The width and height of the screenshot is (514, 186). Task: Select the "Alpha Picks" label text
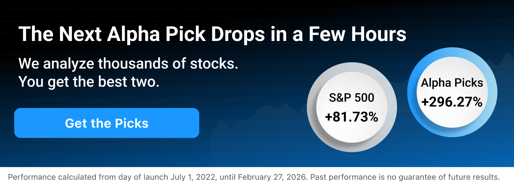click(x=452, y=83)
